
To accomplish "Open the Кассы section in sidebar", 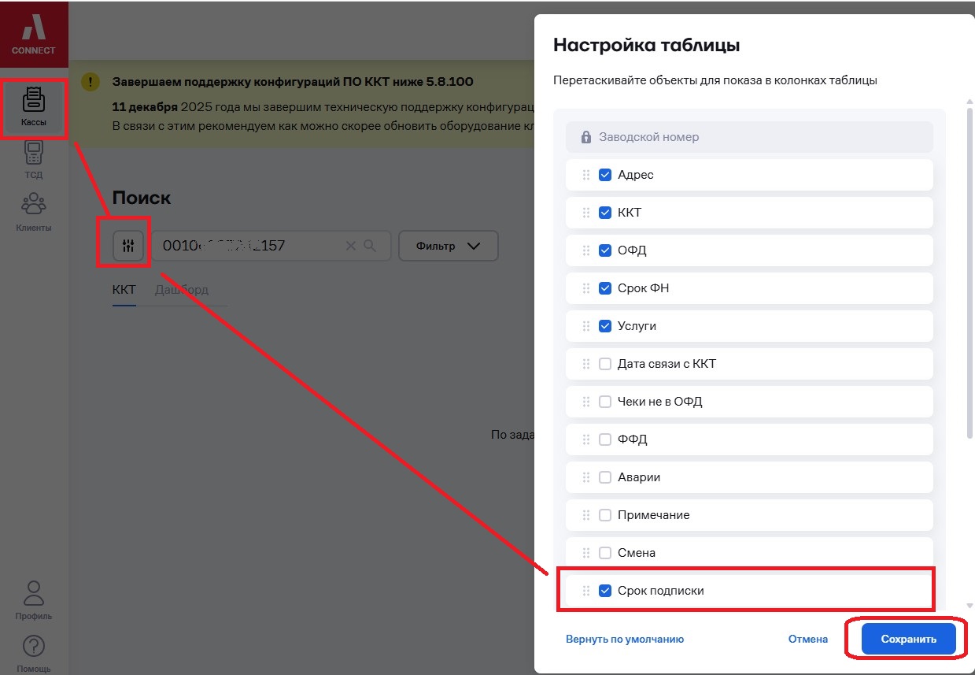I will point(33,107).
